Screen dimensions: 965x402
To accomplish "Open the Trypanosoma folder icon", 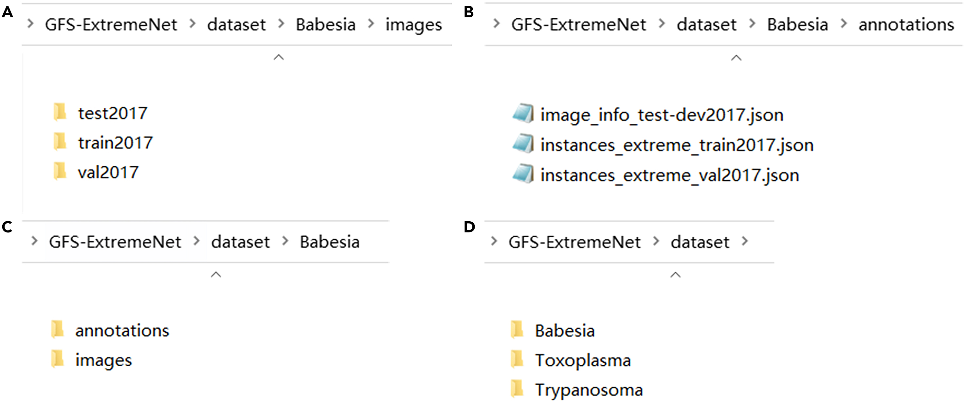I will coord(517,389).
